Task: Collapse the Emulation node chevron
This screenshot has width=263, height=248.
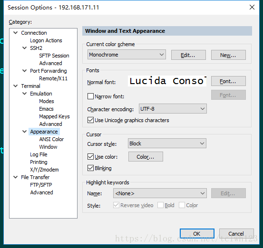Action: 24,94
